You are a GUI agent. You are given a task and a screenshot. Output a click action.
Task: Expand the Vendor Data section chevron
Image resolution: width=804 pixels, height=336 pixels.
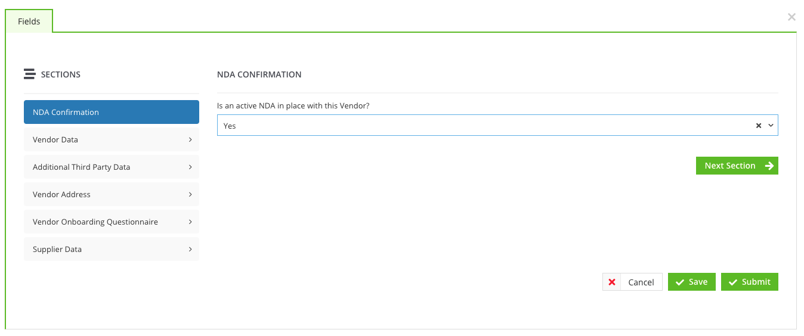[x=190, y=139]
